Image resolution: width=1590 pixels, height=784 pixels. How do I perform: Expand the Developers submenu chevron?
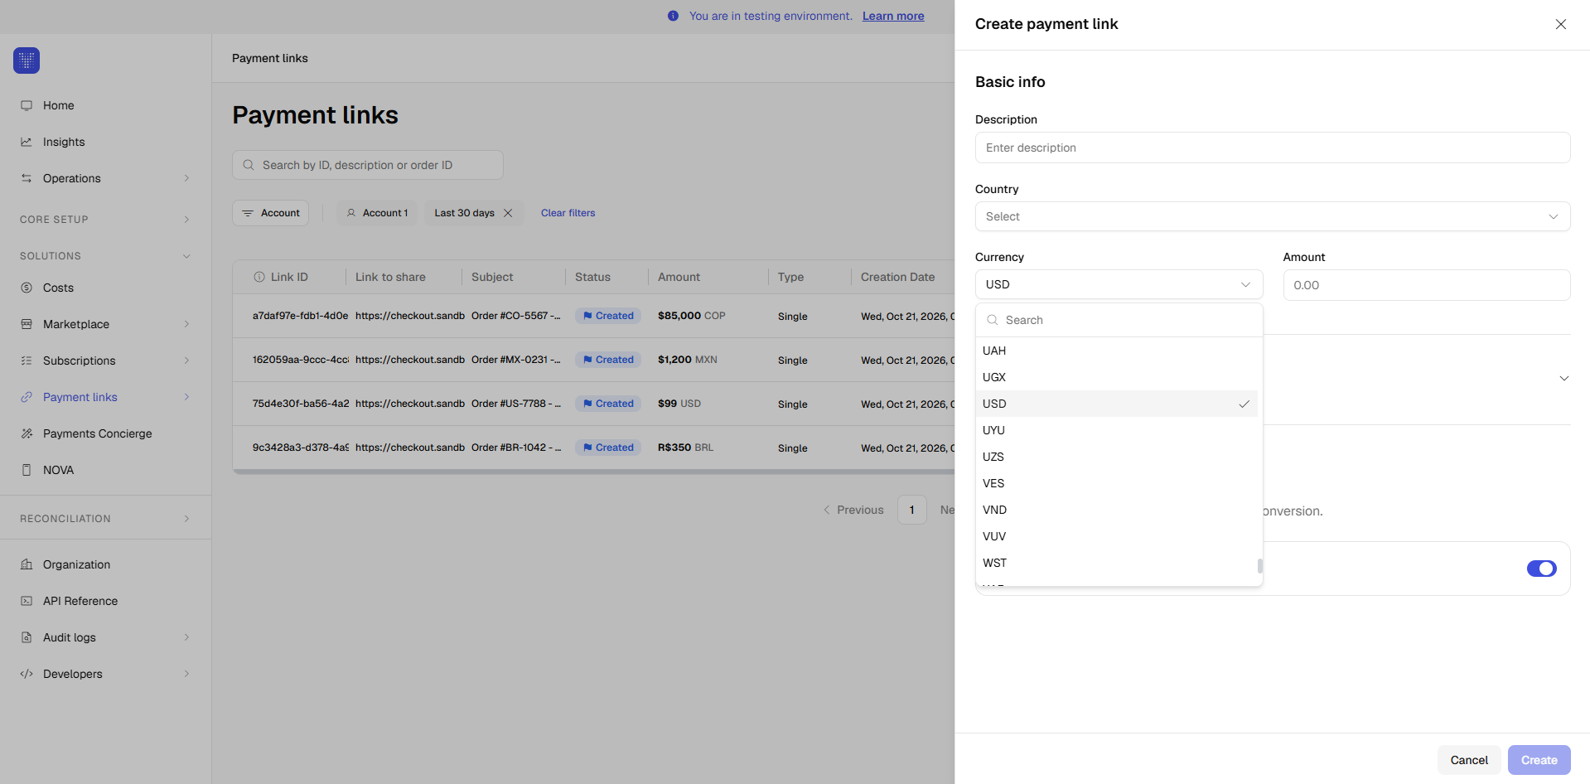tap(186, 674)
